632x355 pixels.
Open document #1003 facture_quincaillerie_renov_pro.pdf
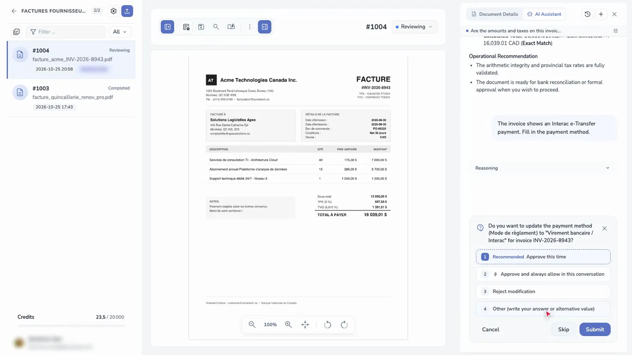click(x=71, y=97)
